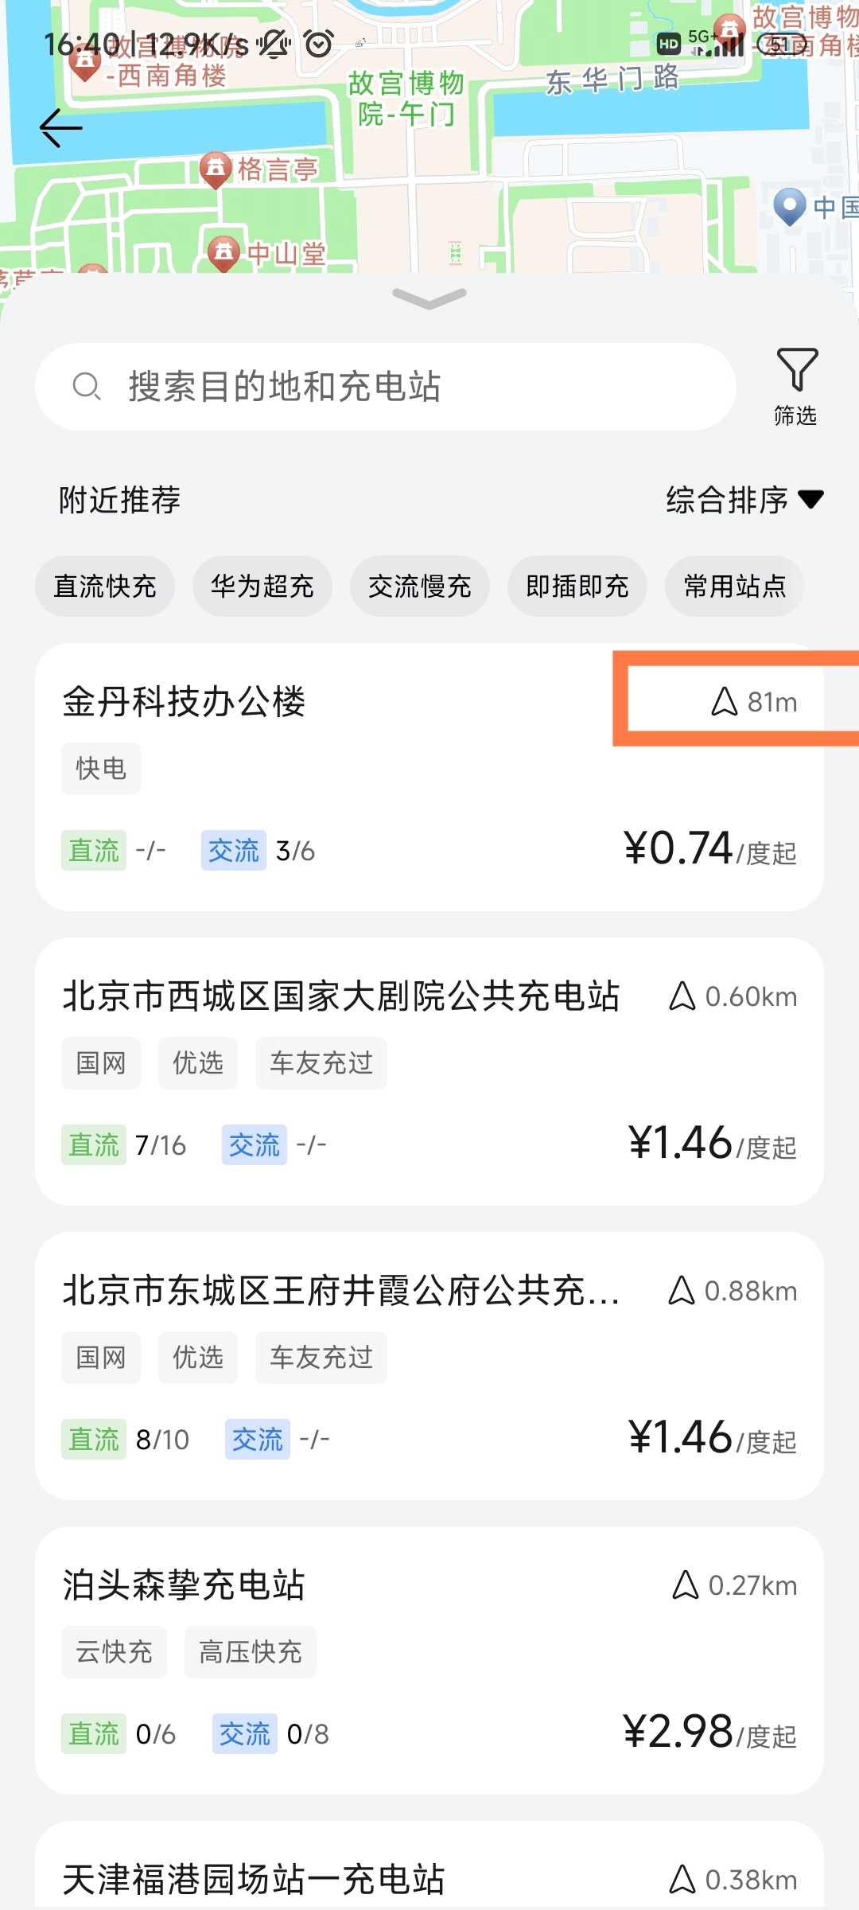Tap navigation arrow next to 0.27km
Viewport: 859px width, 1910px height.
(x=685, y=1585)
